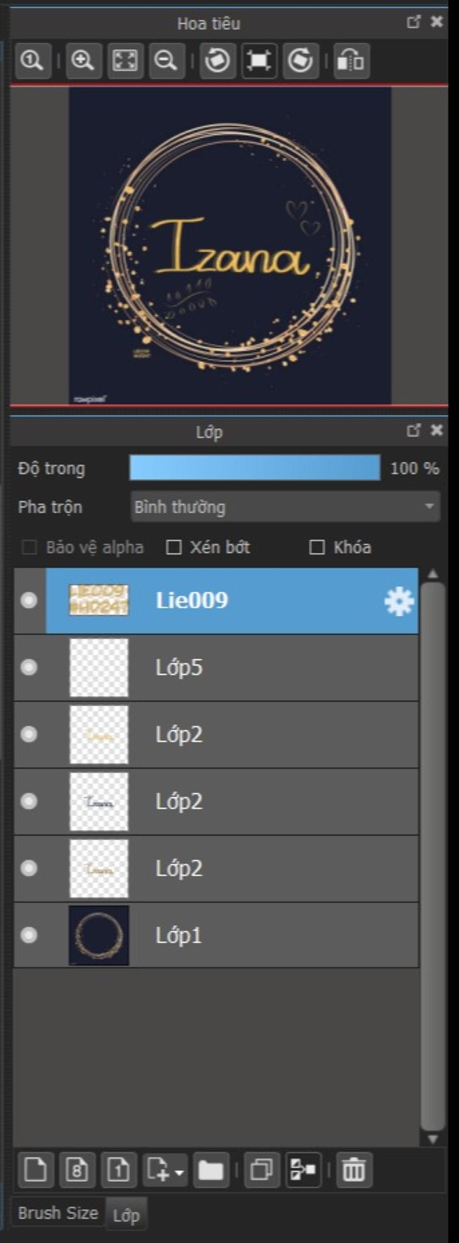This screenshot has width=459, height=1243.
Task: Click the zoom in magnifier icon
Action: click(x=83, y=61)
